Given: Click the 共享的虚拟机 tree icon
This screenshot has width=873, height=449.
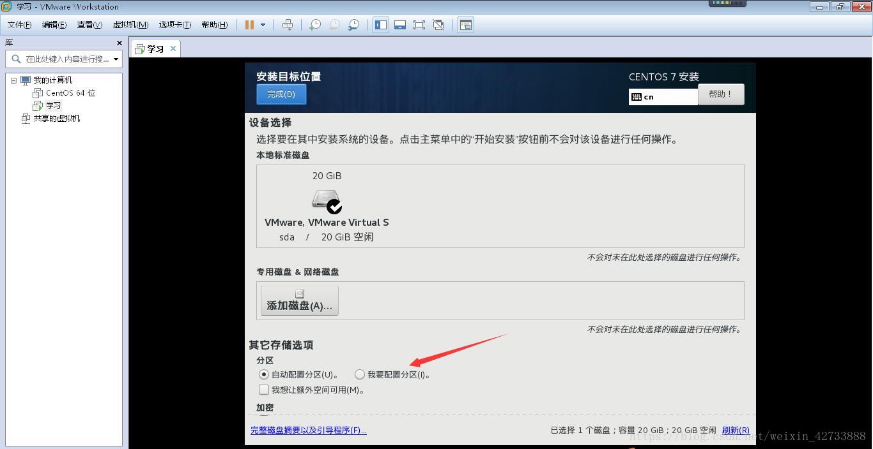Looking at the screenshot, I should click(x=26, y=119).
